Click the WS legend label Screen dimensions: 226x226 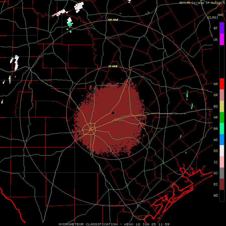pyautogui.click(x=215, y=140)
